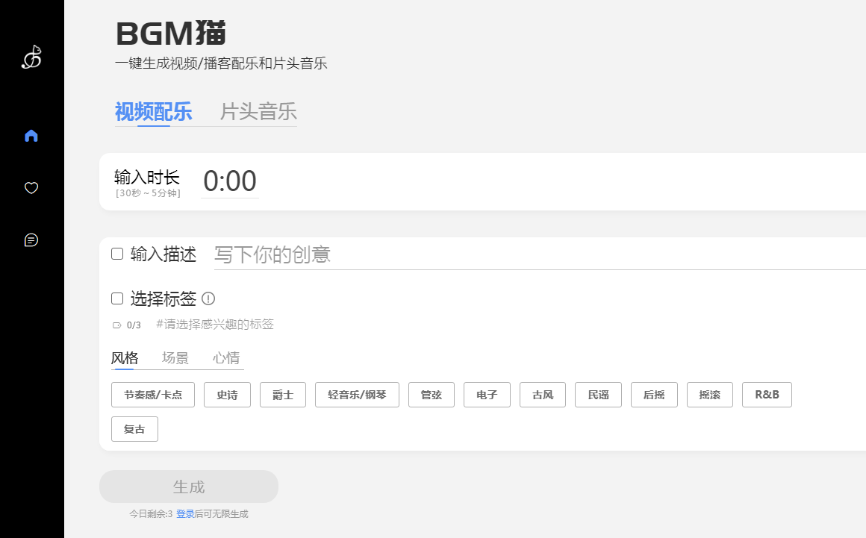Click the feedback speech bubble icon
This screenshot has width=866, height=538.
pyautogui.click(x=31, y=240)
